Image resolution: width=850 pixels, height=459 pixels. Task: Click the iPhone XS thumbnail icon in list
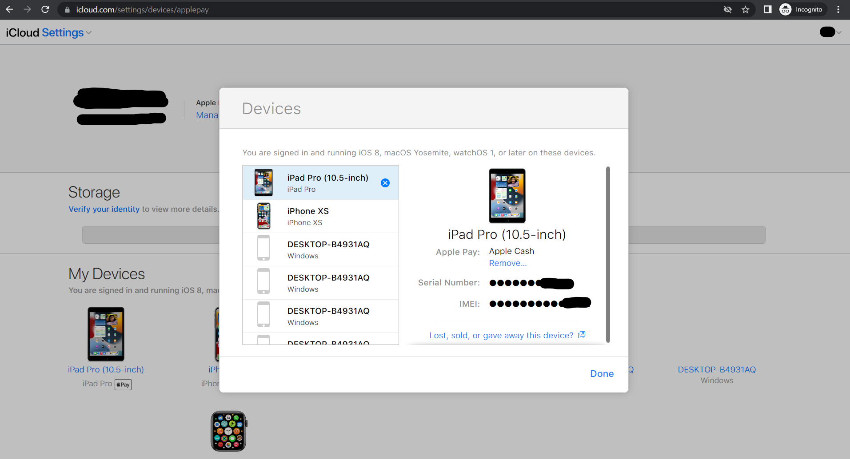263,216
